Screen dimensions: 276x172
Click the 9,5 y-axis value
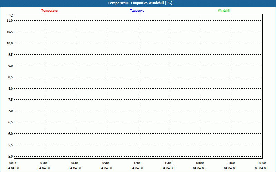click(x=11, y=55)
